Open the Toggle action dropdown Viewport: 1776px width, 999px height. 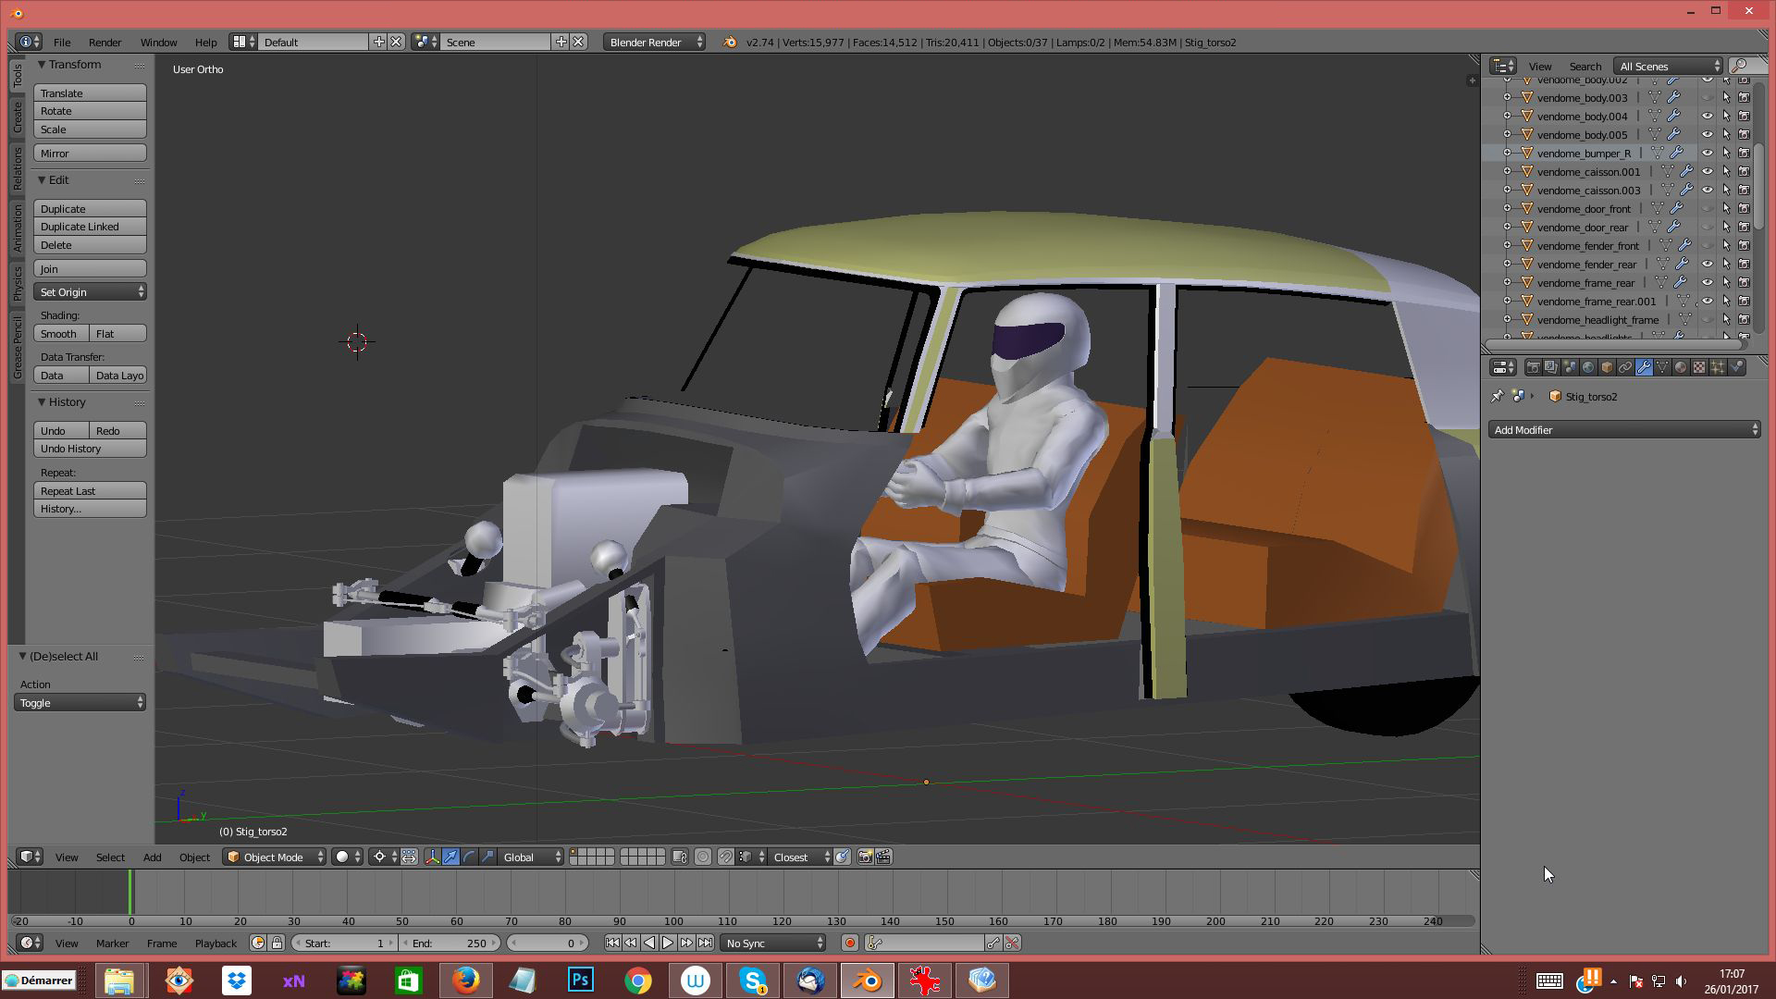(80, 702)
